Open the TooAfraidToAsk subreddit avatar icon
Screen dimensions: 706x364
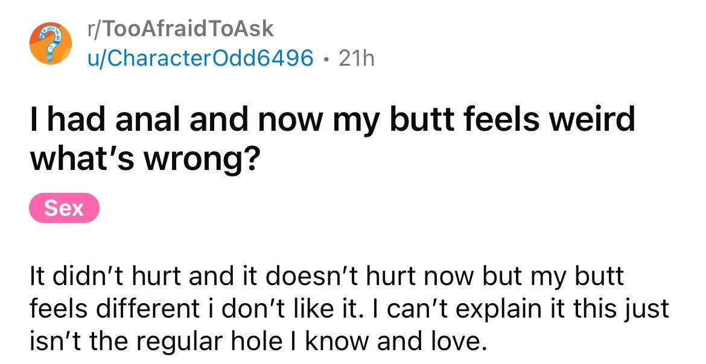(51, 43)
